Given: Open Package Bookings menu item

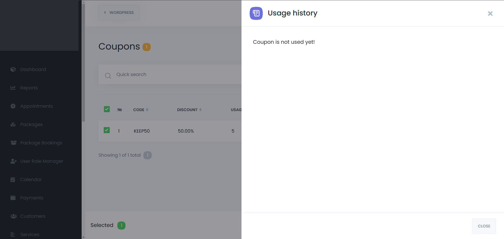Looking at the screenshot, I should pos(41,143).
